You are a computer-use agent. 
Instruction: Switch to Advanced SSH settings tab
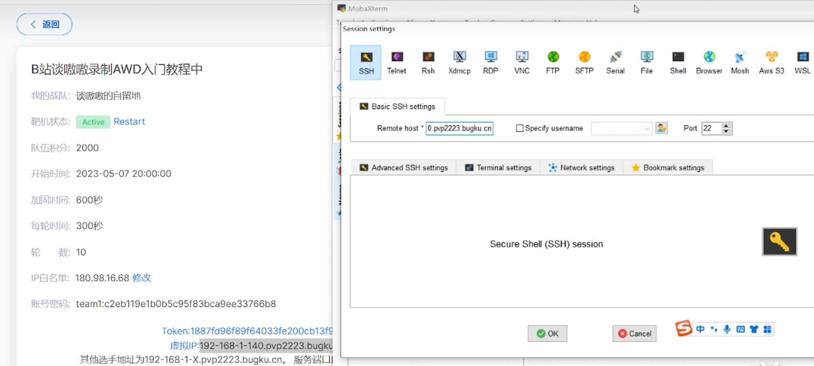point(404,168)
